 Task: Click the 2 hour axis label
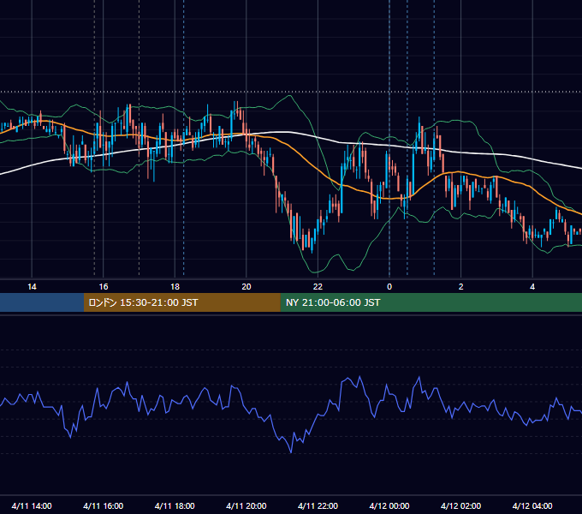click(461, 287)
